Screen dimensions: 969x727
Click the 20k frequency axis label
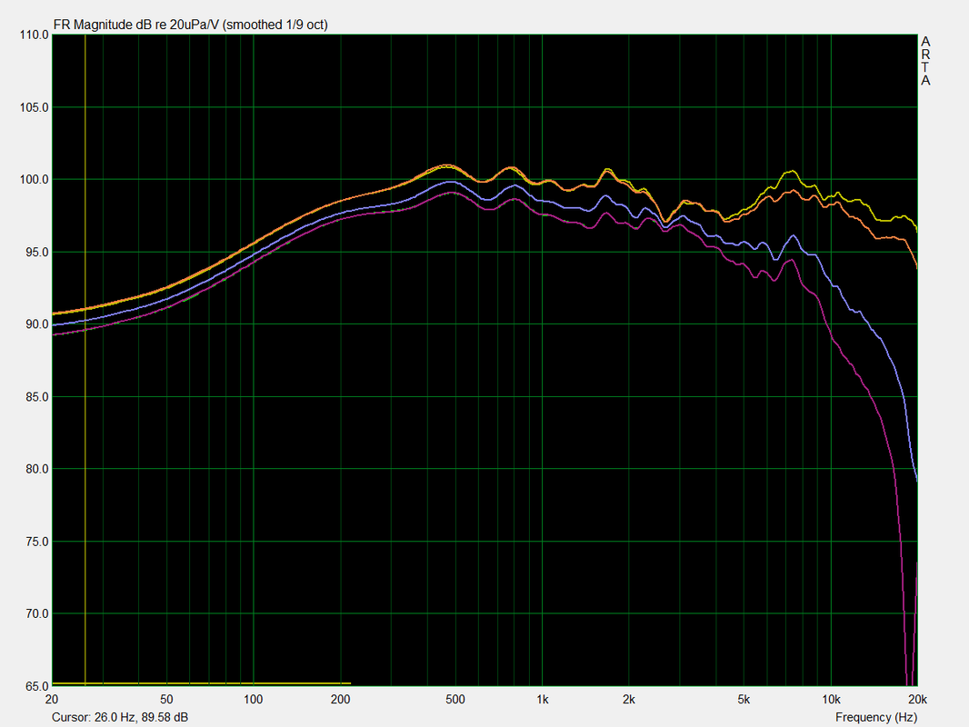[x=918, y=700]
